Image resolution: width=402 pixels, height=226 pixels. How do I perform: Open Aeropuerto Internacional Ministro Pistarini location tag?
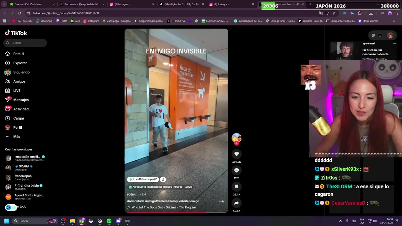pos(160,187)
